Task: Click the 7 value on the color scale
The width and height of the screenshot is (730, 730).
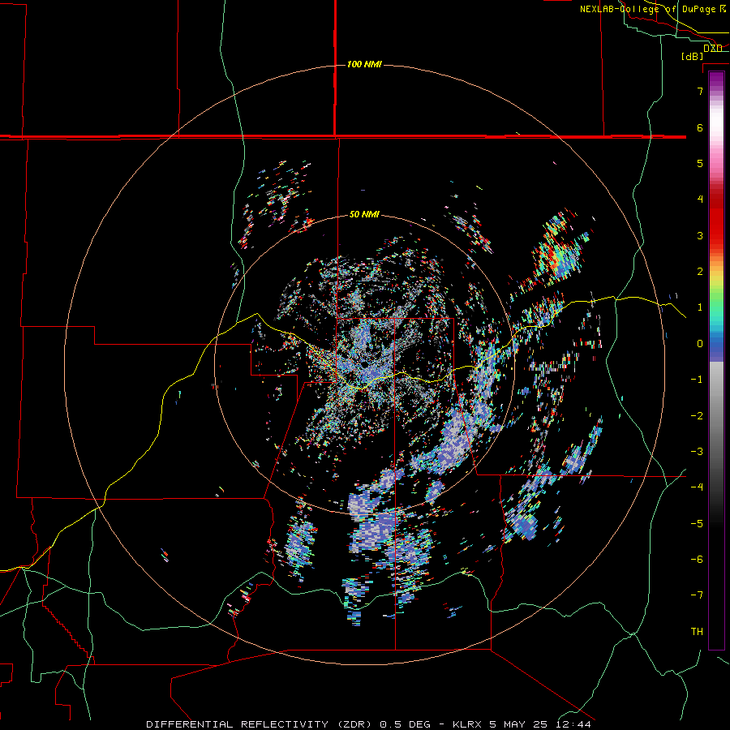Action: (x=700, y=91)
